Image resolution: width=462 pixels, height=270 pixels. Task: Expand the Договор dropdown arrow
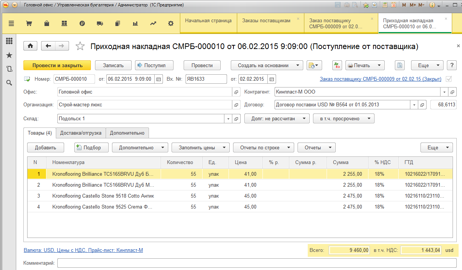(x=415, y=105)
